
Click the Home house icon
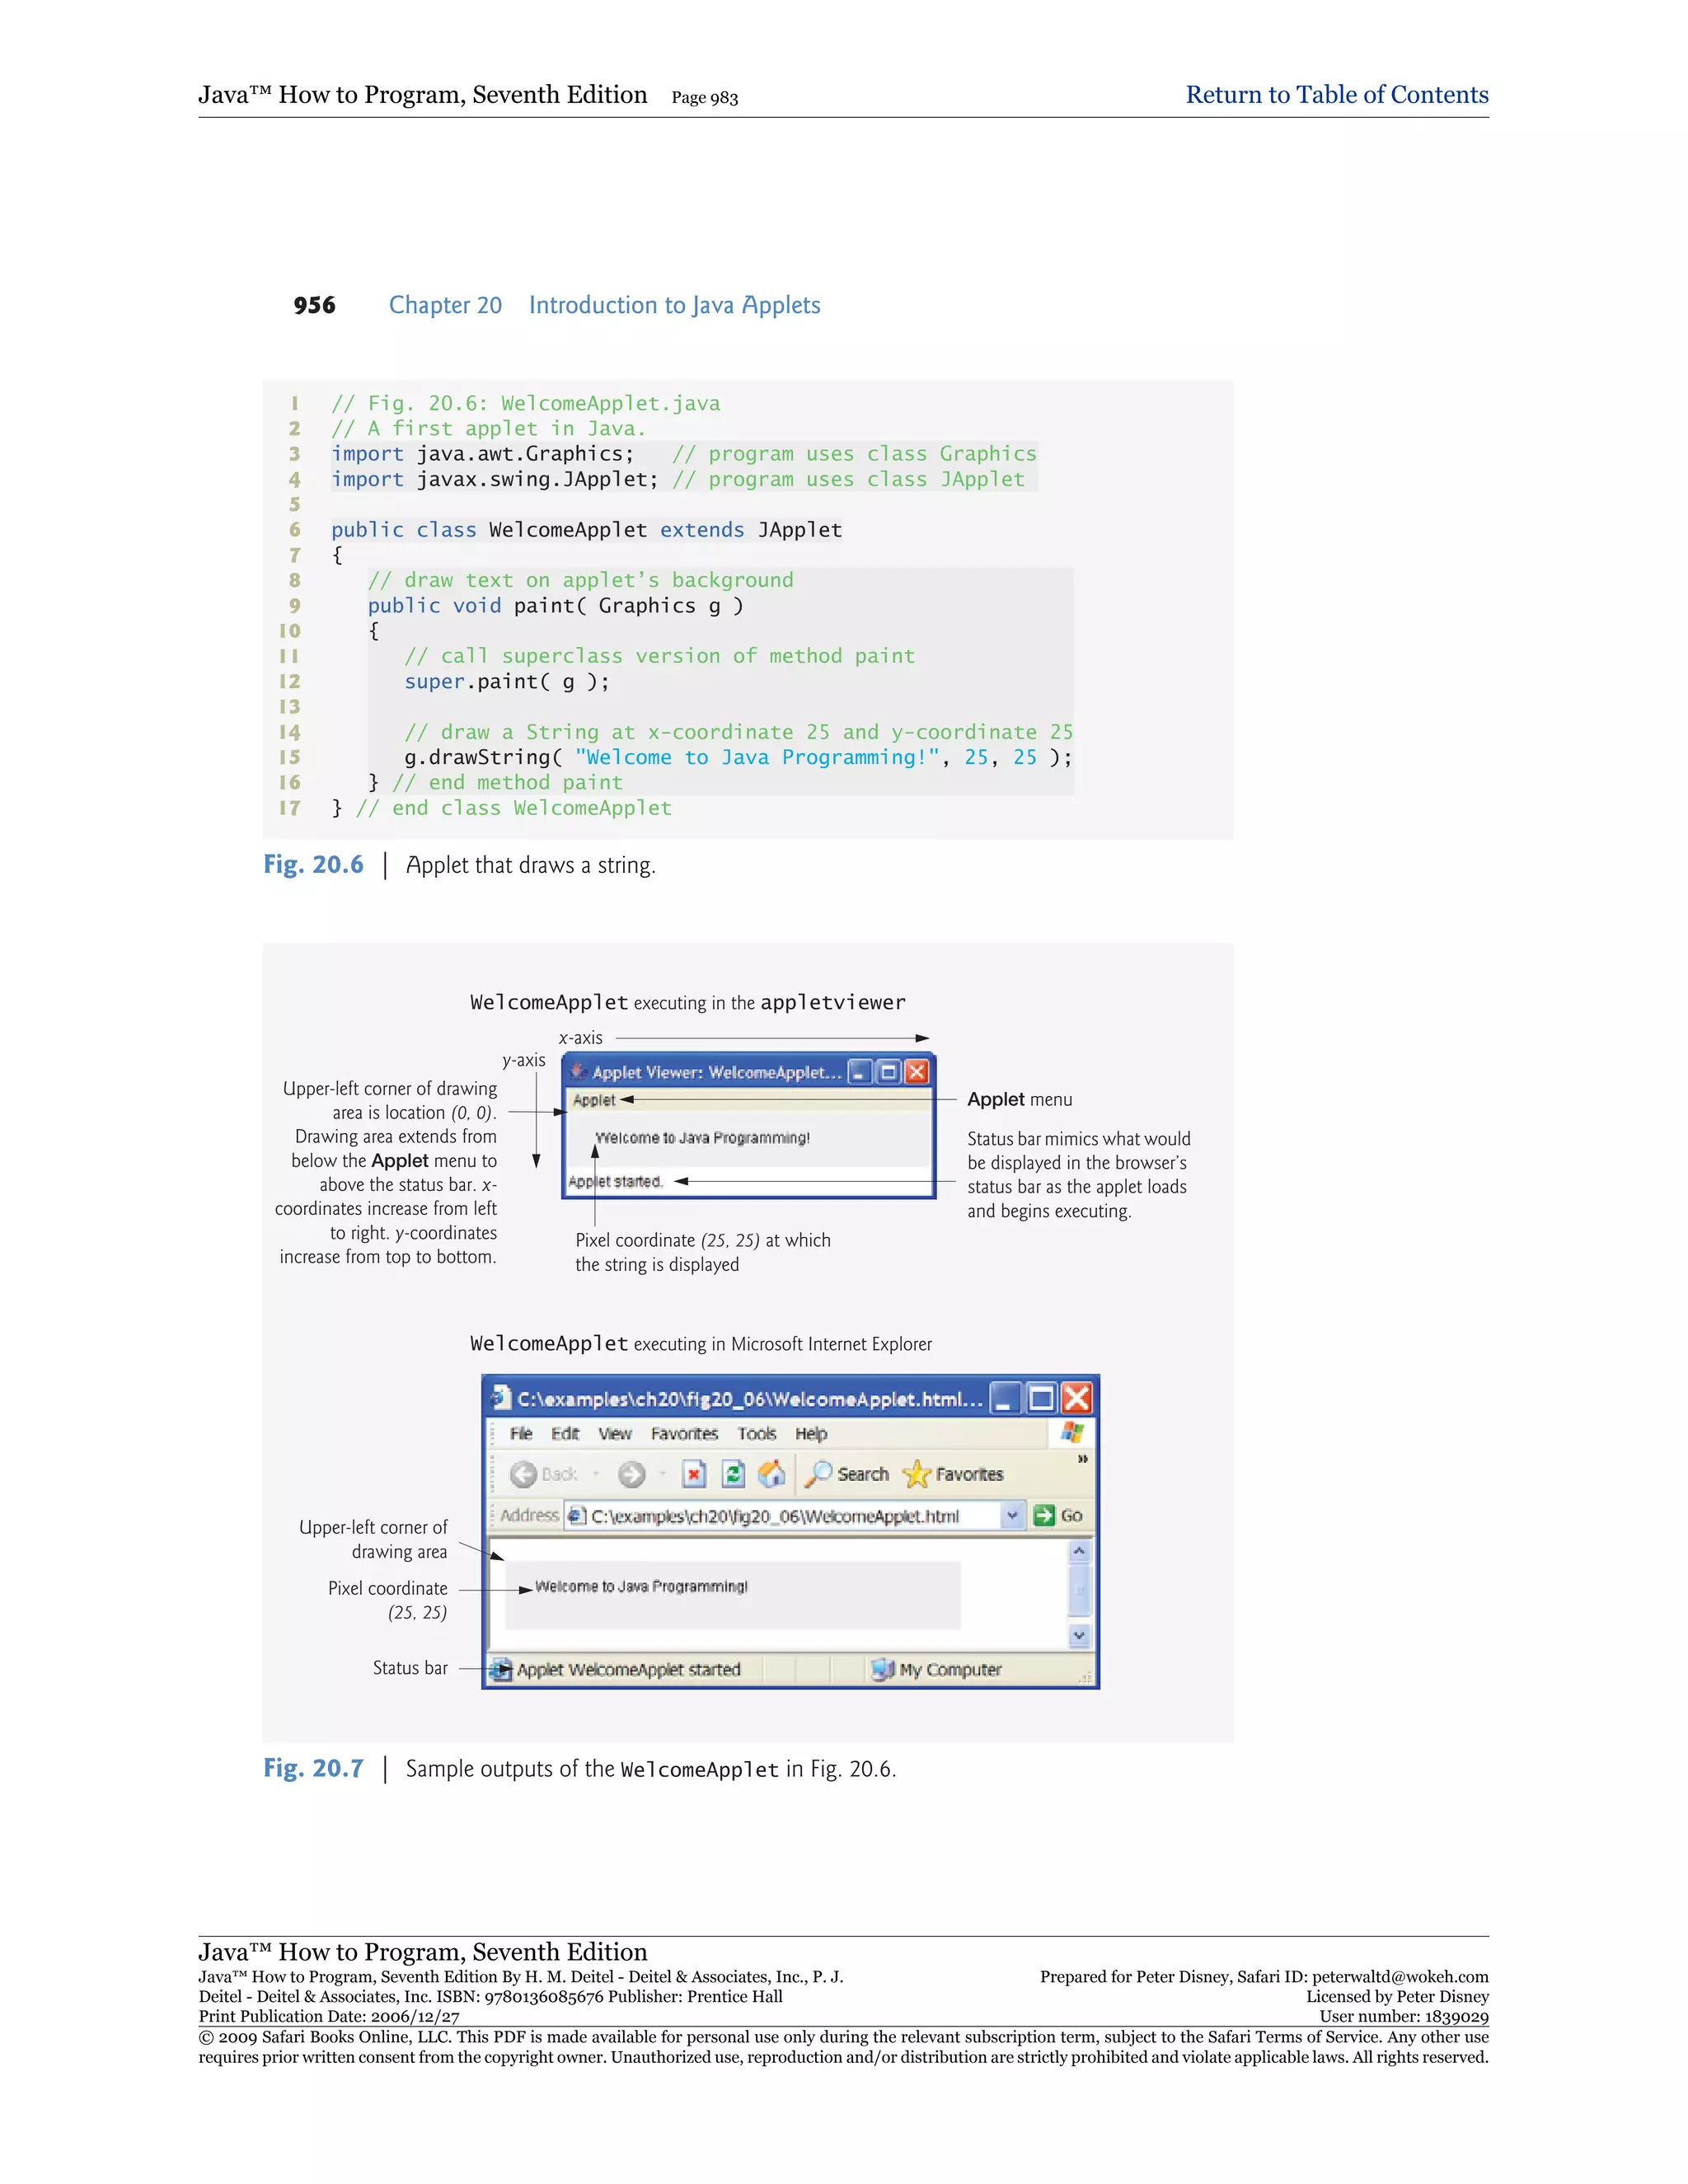click(771, 1474)
